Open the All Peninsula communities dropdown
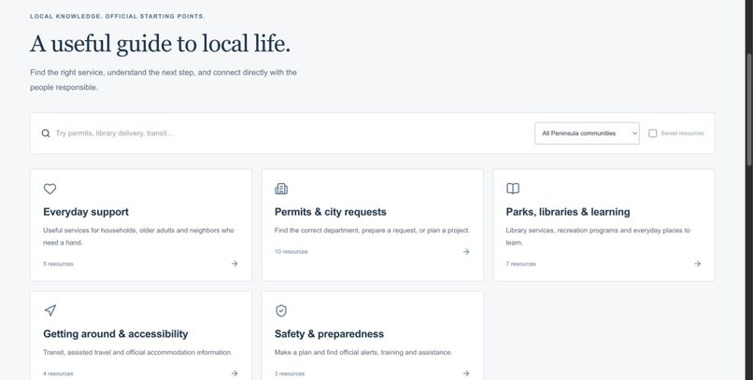This screenshot has width=753, height=380. point(587,134)
